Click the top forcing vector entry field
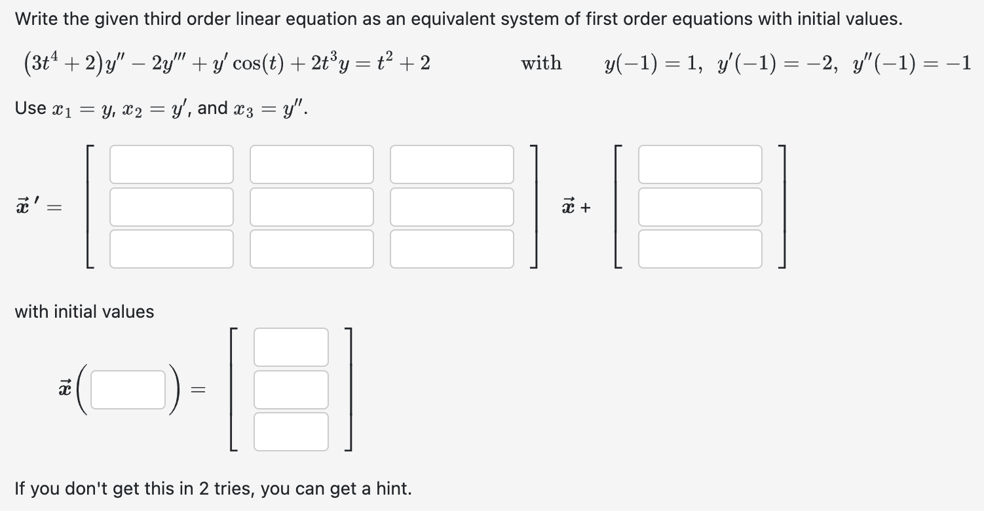The height and width of the screenshot is (511, 984). (x=700, y=164)
